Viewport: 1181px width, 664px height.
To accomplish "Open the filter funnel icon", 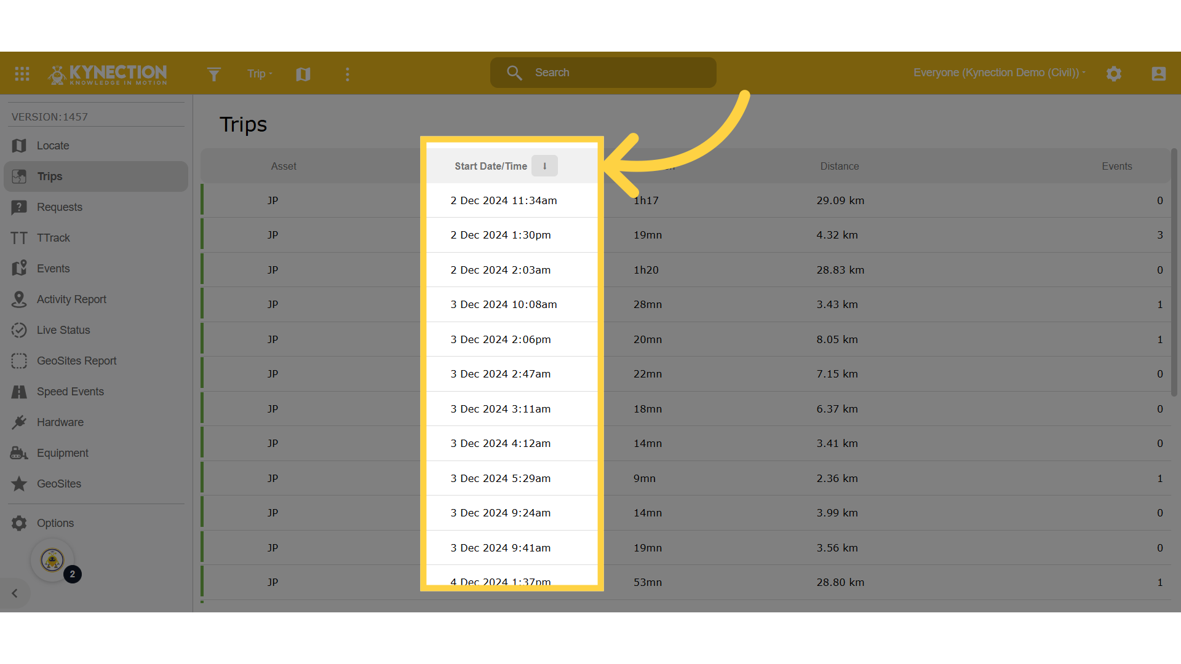I will (213, 74).
